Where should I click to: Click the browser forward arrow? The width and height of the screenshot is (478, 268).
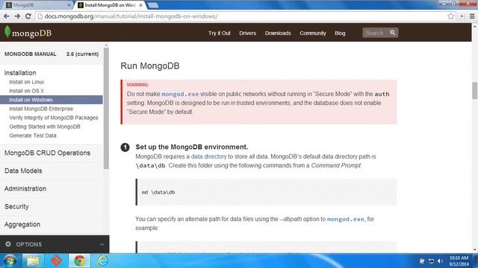17,16
